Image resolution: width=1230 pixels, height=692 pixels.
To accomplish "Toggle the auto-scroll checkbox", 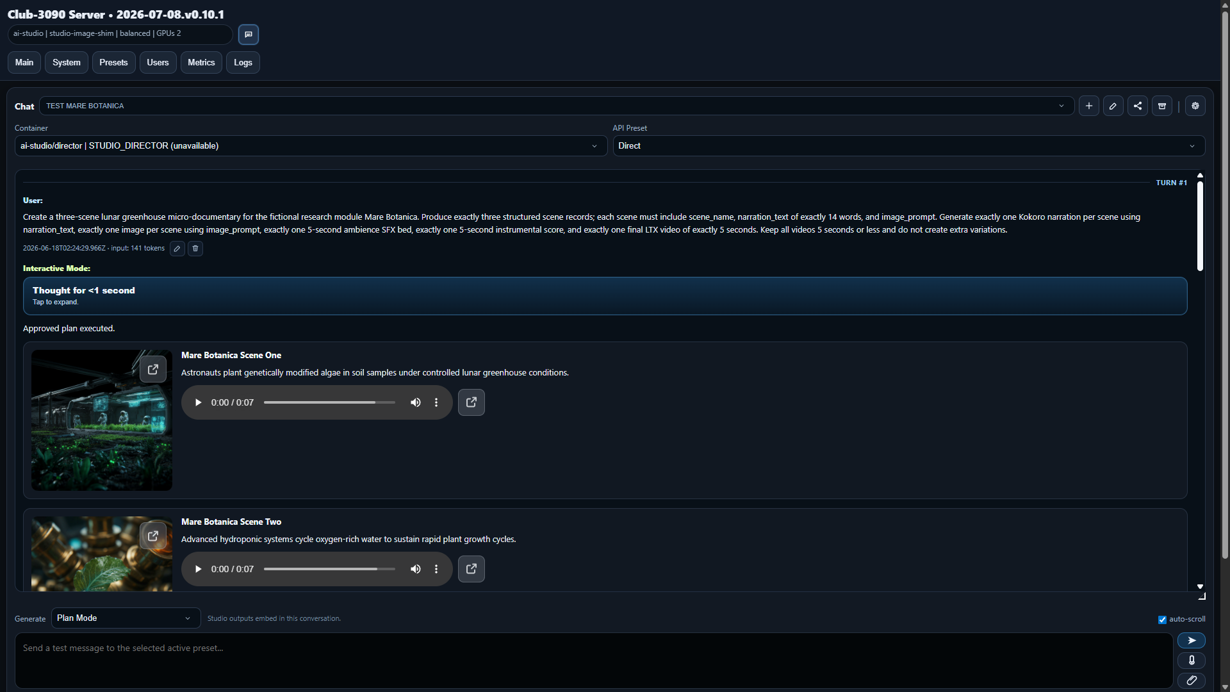I will point(1162,620).
